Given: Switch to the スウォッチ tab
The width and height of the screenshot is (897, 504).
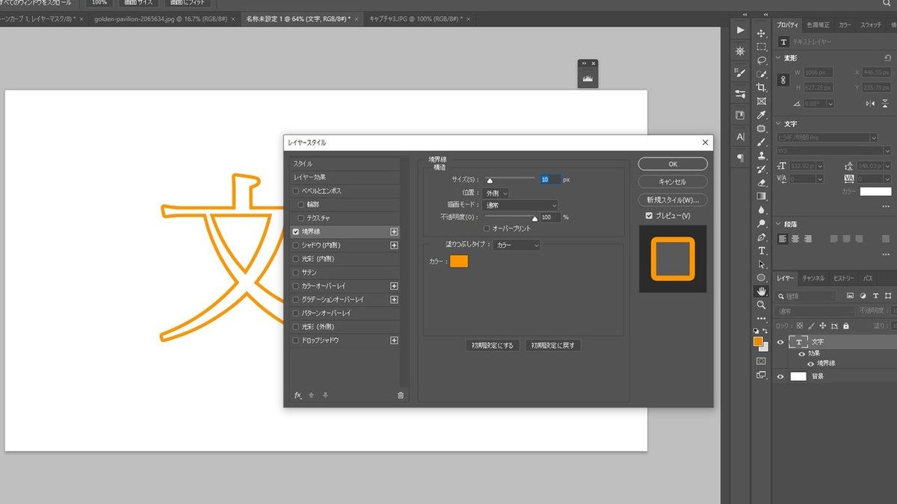Looking at the screenshot, I should 871,25.
